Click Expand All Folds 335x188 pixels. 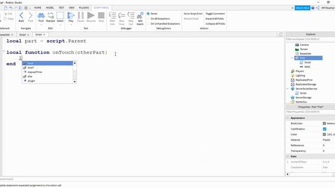[215, 19]
